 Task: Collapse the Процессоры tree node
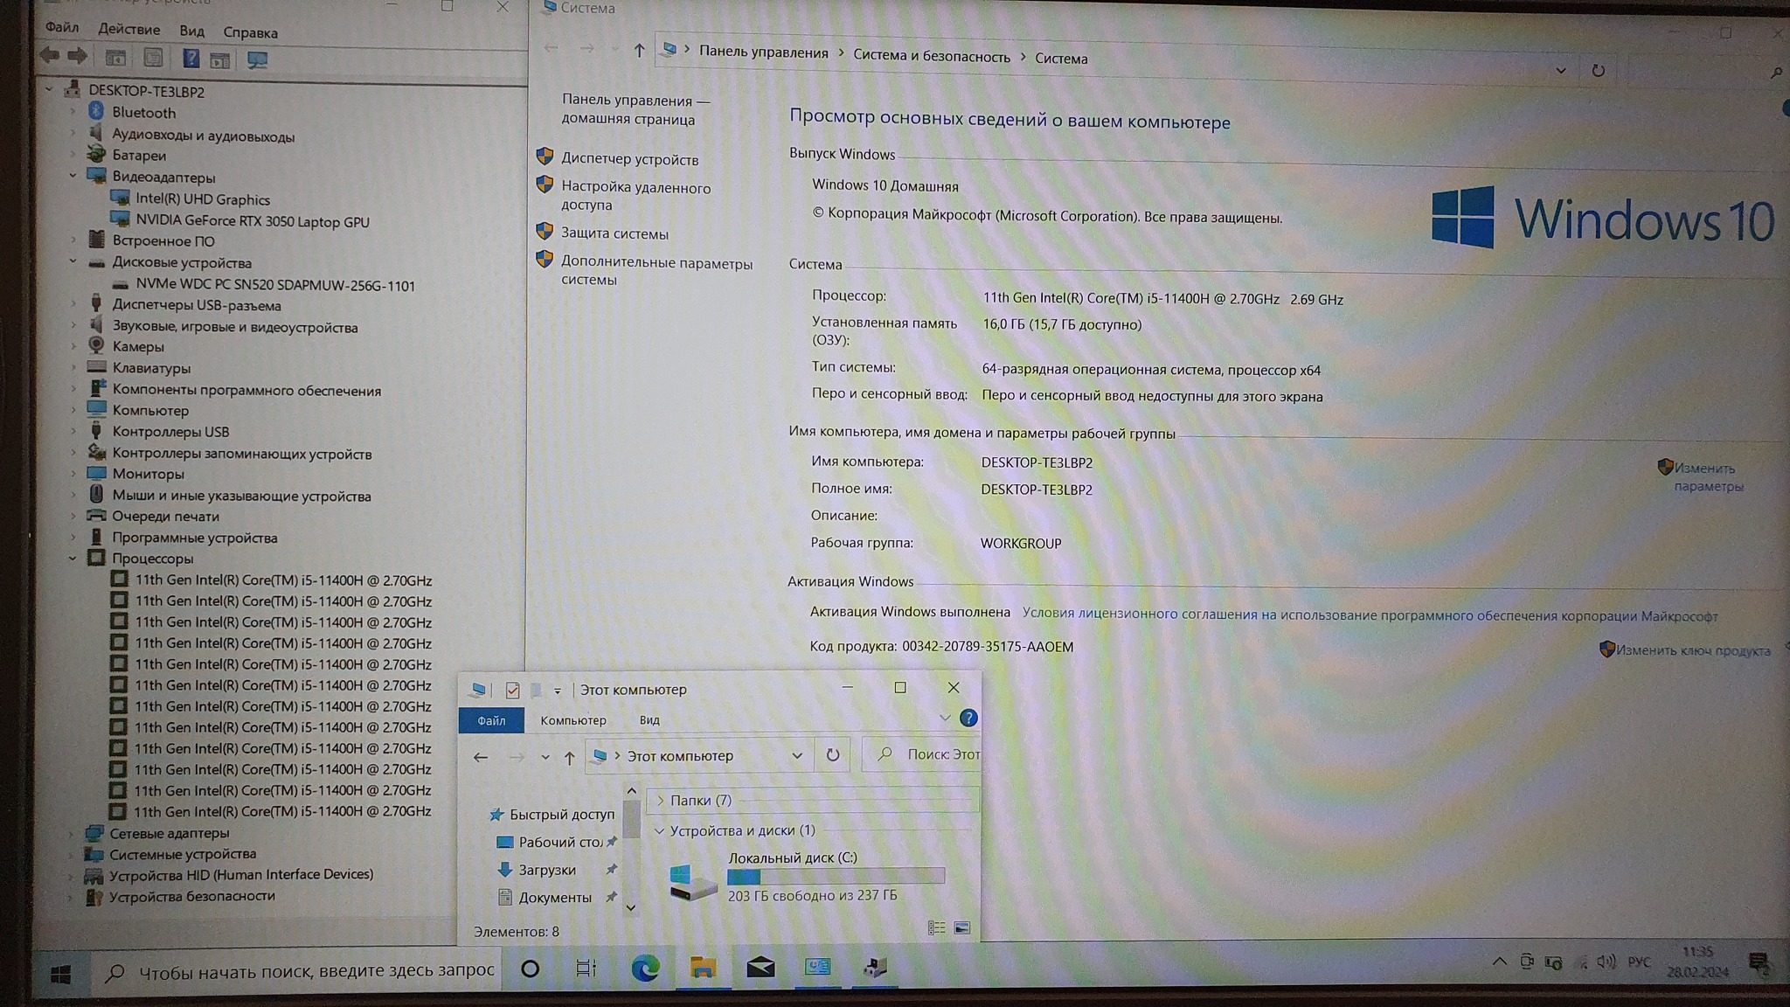73,559
